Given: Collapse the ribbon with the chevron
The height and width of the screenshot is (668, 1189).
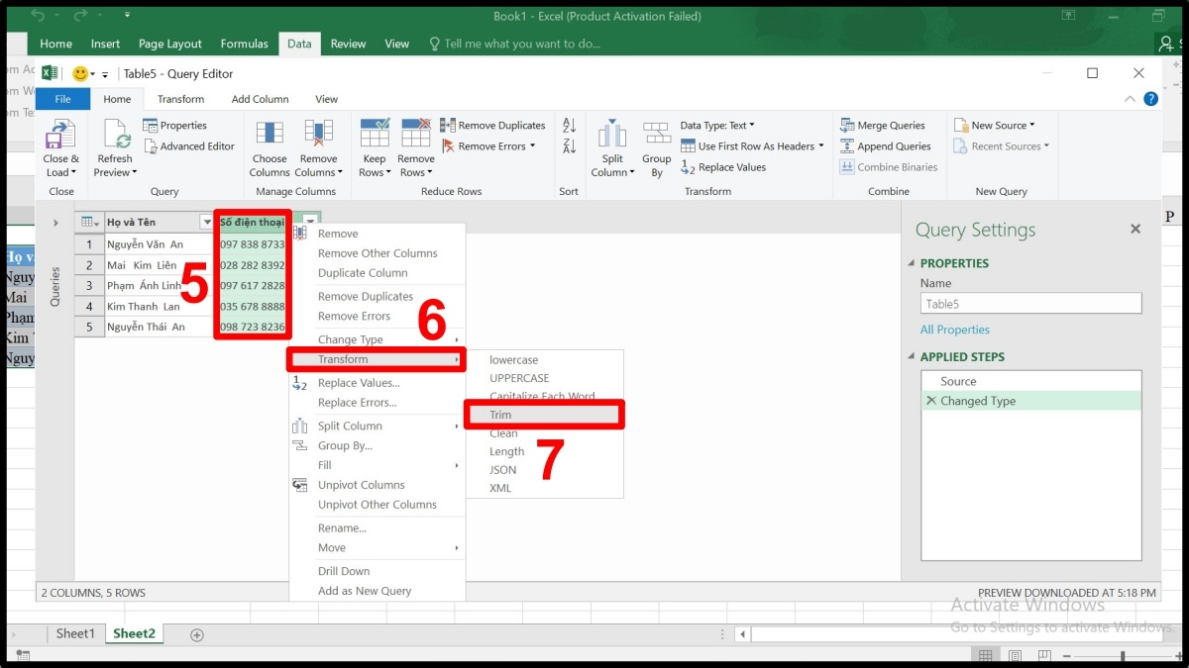Looking at the screenshot, I should (x=1130, y=98).
